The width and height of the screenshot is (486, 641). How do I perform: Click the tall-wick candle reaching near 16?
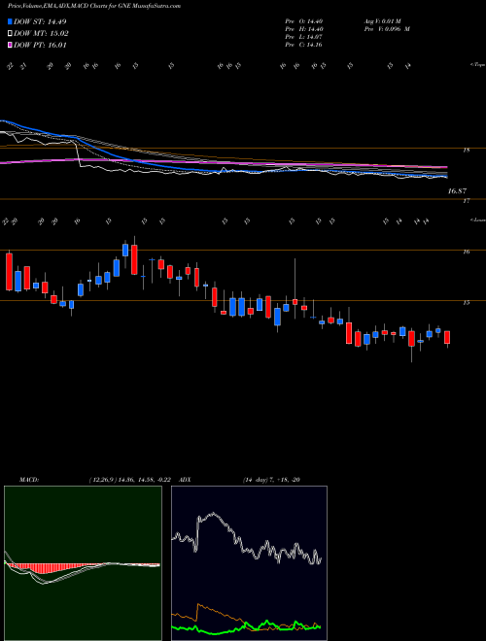(295, 288)
